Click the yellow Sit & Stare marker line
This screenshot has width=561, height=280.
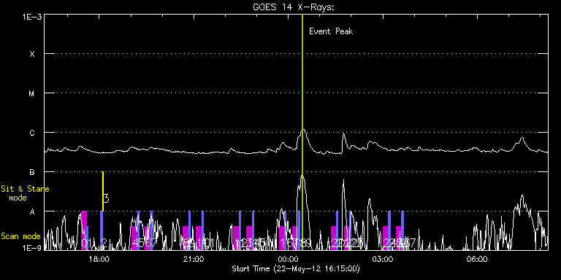[x=103, y=192]
